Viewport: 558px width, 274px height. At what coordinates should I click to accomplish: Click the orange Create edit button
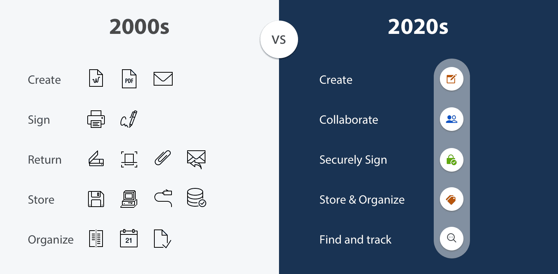(452, 79)
